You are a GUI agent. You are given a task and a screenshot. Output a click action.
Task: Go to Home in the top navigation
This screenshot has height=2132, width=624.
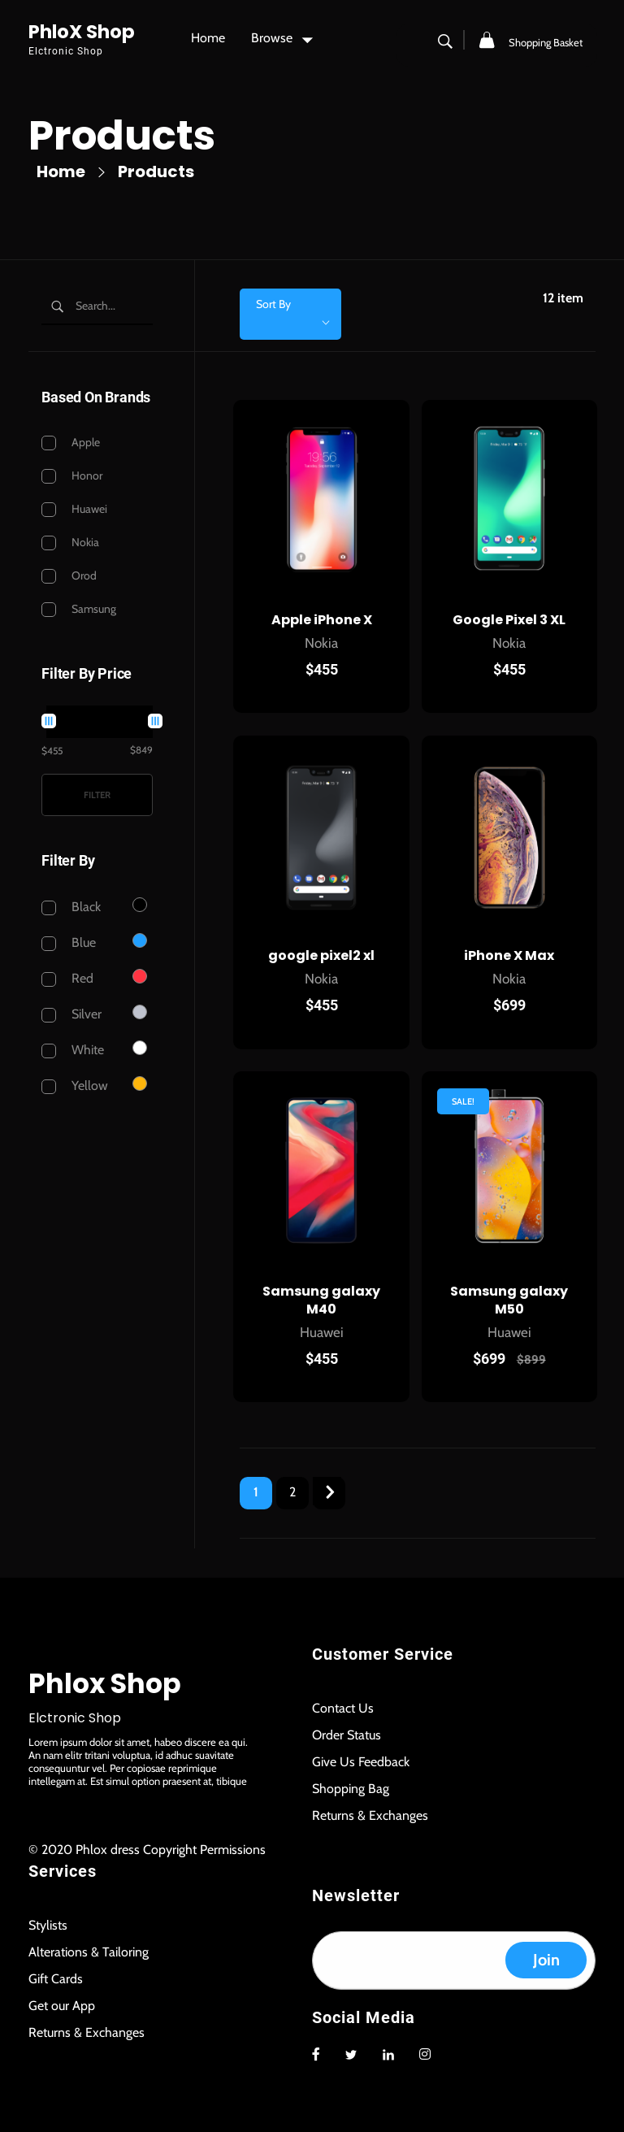(208, 38)
